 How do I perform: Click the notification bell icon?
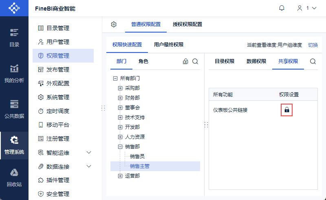282,8
